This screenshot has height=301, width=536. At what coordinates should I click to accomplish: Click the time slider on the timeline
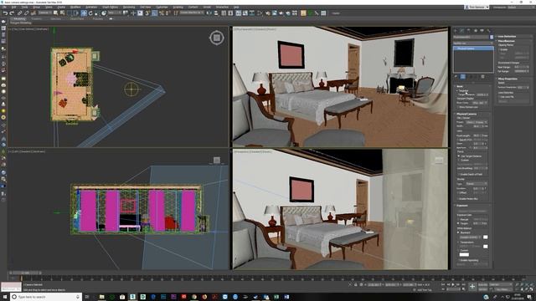tap(25, 273)
